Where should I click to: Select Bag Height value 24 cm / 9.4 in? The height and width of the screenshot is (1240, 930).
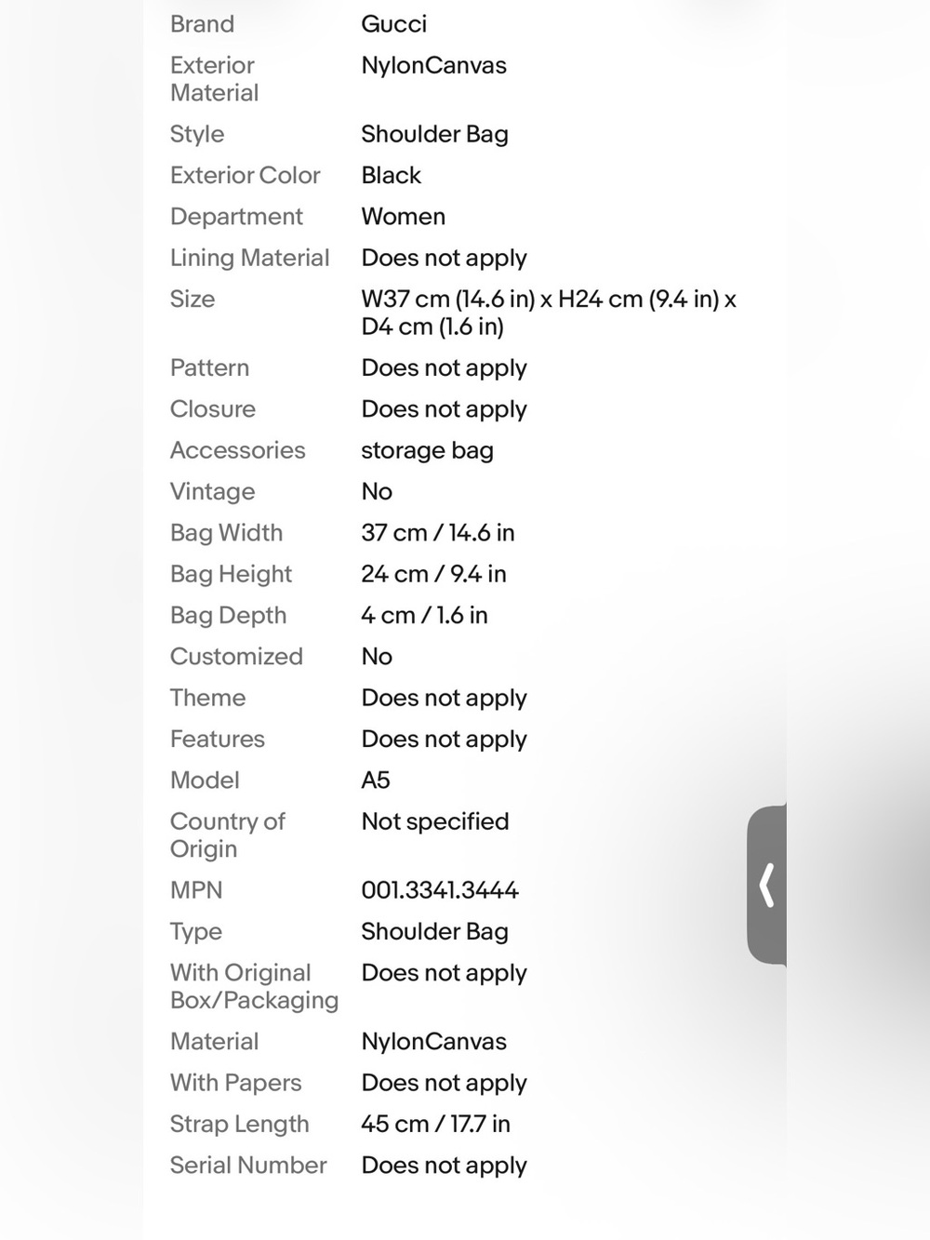[x=433, y=574]
